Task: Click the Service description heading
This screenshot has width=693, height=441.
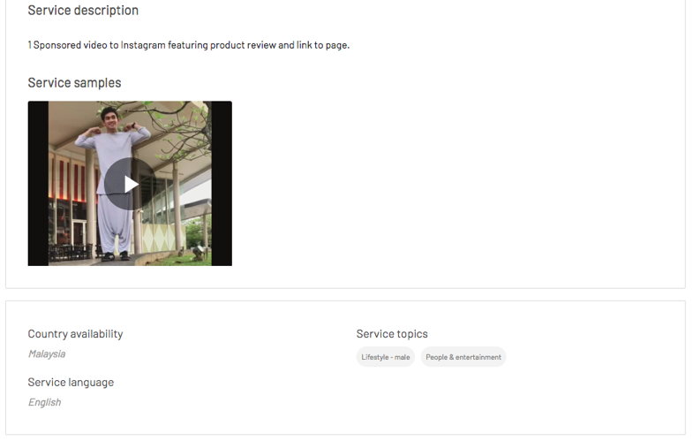Action: point(83,11)
